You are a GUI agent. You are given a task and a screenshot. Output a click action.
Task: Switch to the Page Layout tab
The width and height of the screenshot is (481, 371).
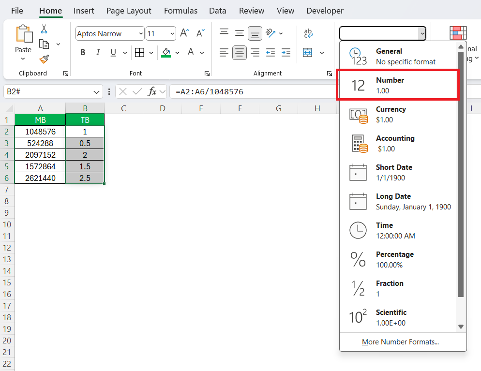point(129,11)
